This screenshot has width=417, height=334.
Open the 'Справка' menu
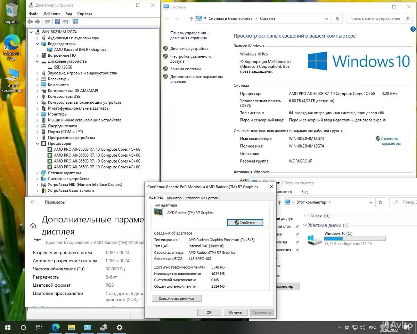pos(85,14)
